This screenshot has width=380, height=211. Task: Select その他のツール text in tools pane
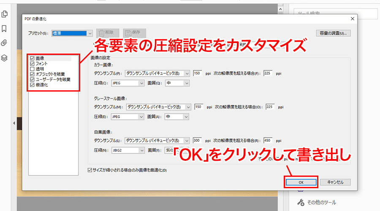pyautogui.click(x=321, y=203)
